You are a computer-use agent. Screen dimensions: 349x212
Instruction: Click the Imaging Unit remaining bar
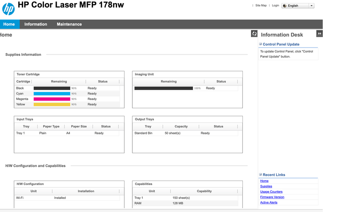[164, 88]
